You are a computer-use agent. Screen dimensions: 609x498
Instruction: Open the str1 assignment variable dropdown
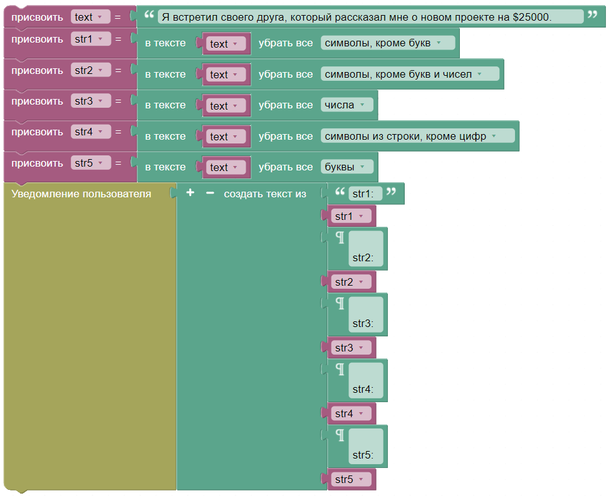pos(91,39)
